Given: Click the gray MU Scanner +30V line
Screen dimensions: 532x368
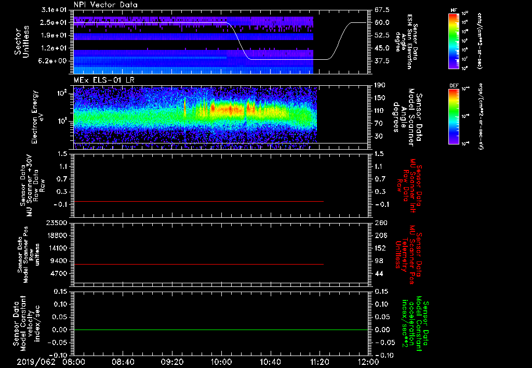Looking at the screenshot, I should coord(197,201).
